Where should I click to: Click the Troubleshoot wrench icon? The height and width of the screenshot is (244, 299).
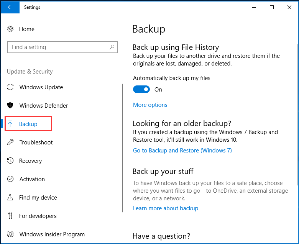tap(10, 142)
